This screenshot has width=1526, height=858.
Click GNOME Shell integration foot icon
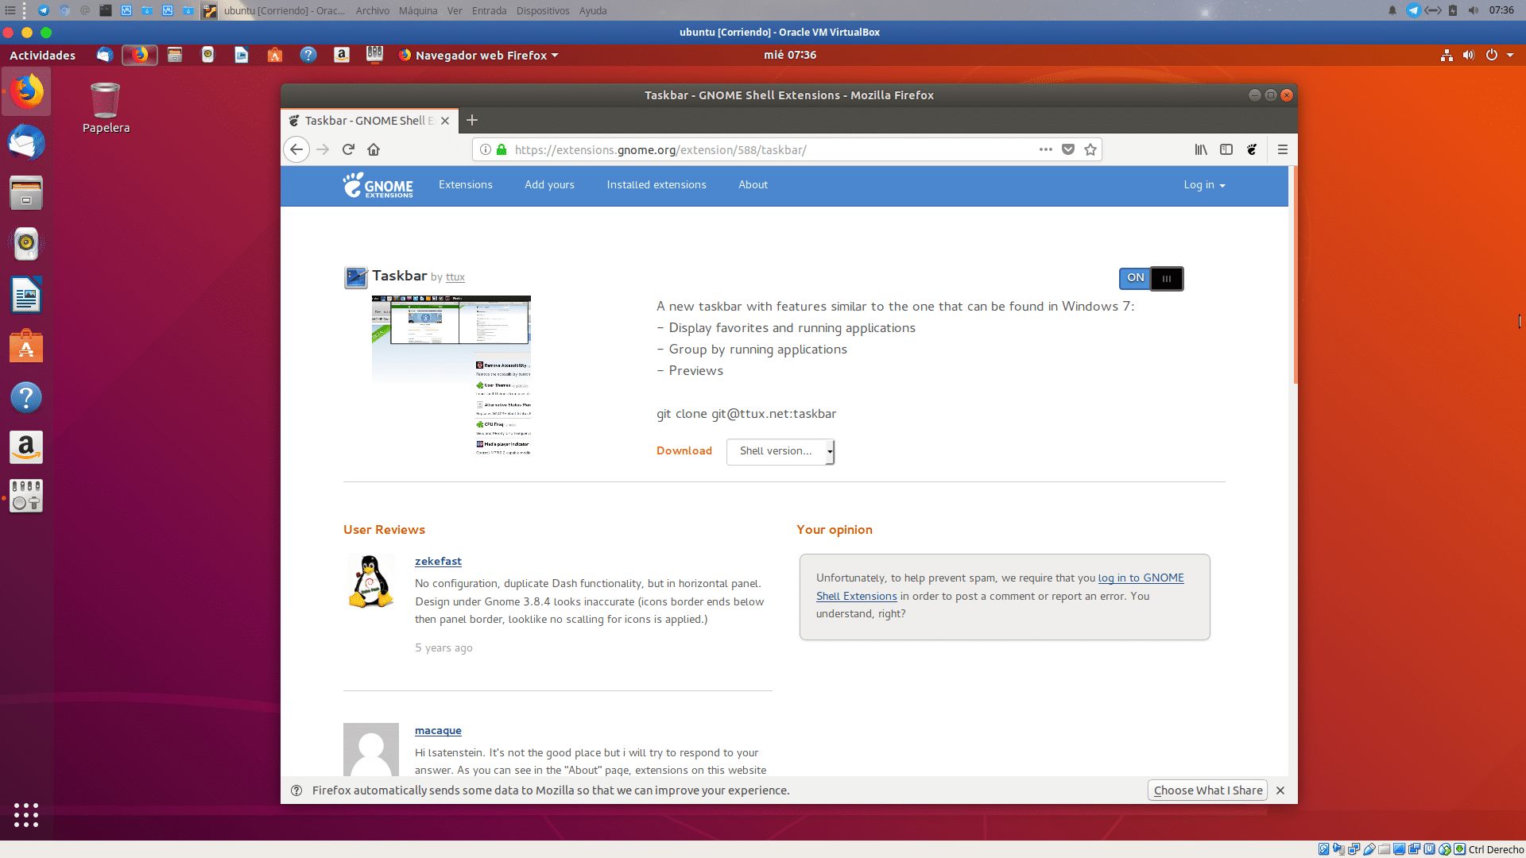(x=1252, y=149)
